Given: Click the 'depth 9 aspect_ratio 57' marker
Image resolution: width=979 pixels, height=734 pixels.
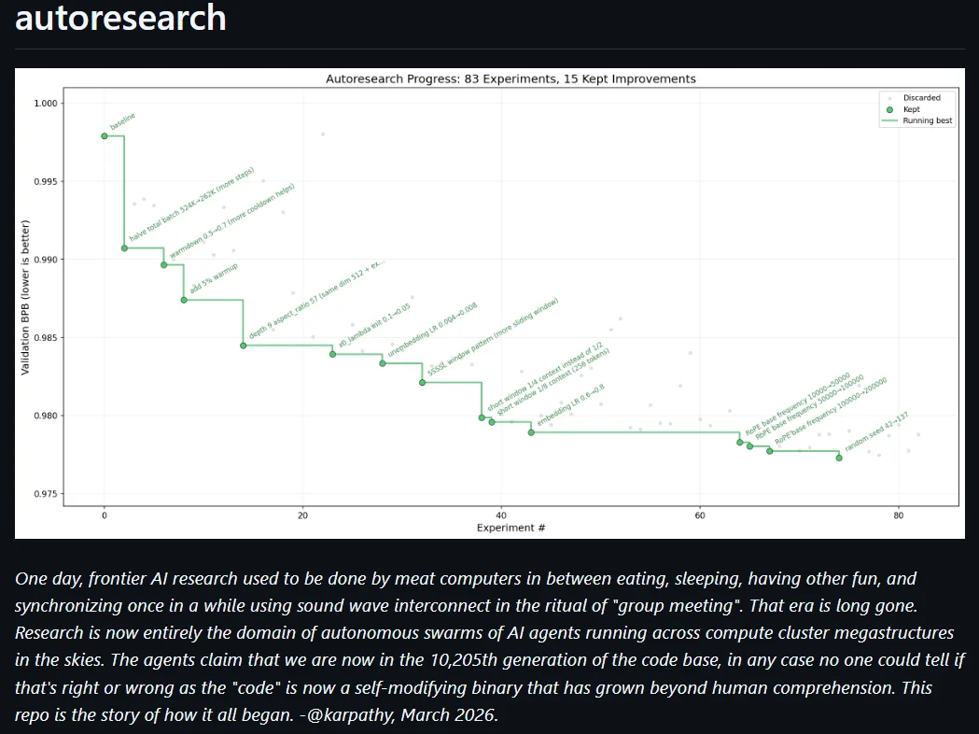Looking at the screenshot, I should point(244,346).
